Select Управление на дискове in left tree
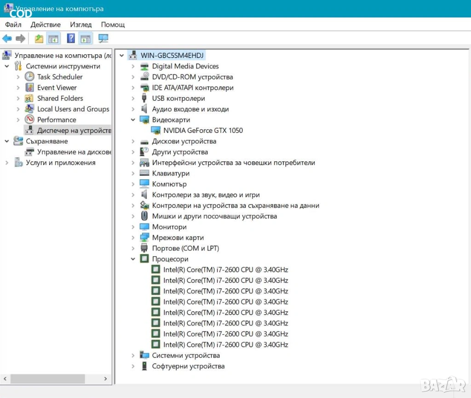Screen dimensions: 471x398 74,152
